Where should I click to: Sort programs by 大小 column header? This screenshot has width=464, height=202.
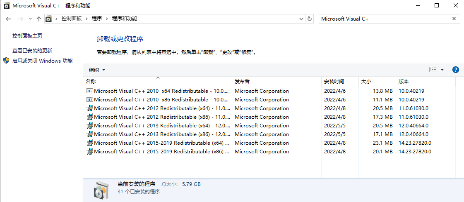366,82
